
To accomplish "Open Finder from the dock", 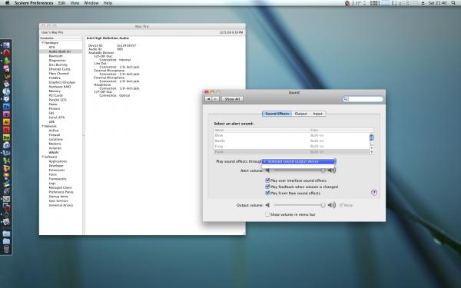I will coord(6,45).
